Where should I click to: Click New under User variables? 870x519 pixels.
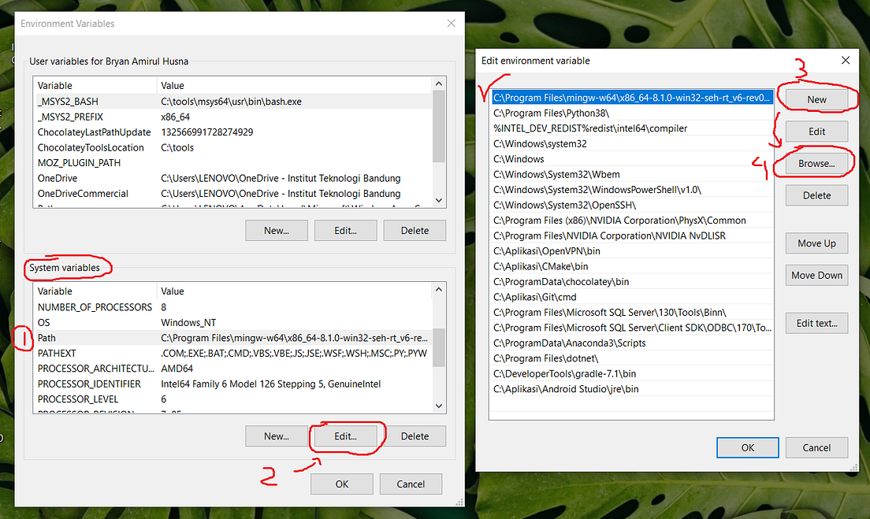pos(277,230)
